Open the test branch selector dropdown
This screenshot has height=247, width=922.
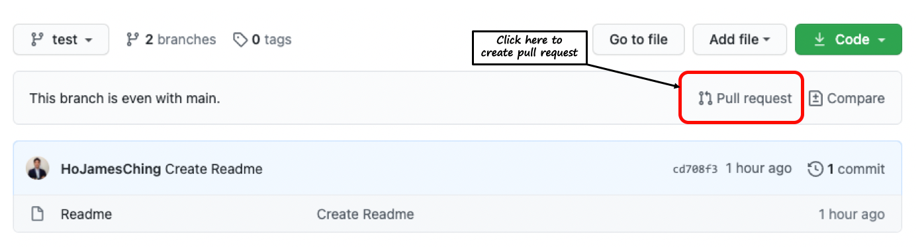[62, 40]
